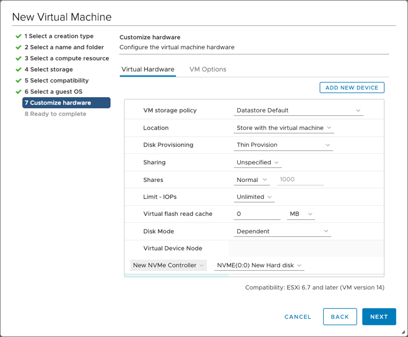Viewport: 408px width, 337px height.
Task: Return to the previous step with Back
Action: 340,317
